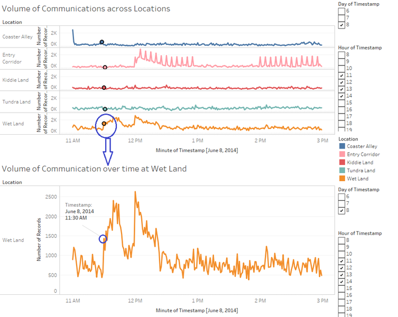The image size is (398, 317).
Task: Select 'Volume of Communications across Locations' title
Action: click(x=86, y=8)
